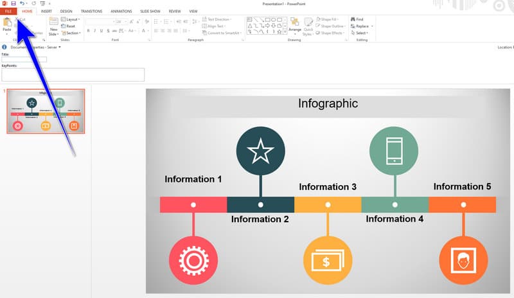Switch to the ANIMATIONS tab

[121, 11]
